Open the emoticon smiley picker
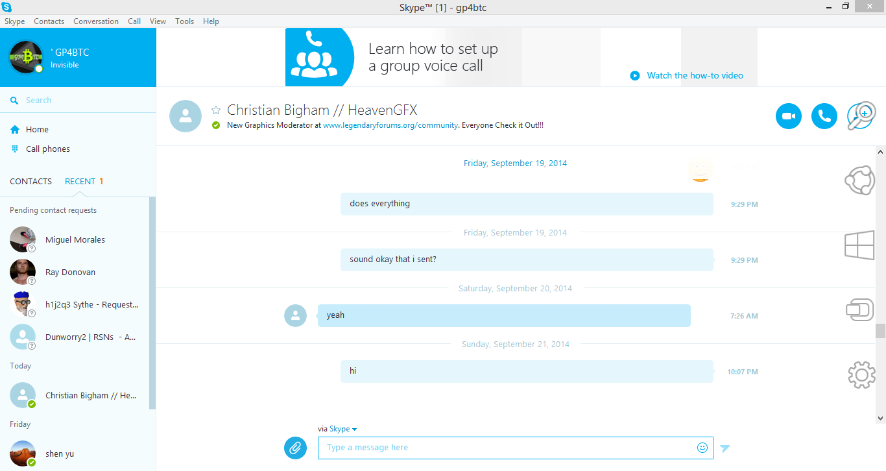This screenshot has height=471, width=886. [702, 448]
